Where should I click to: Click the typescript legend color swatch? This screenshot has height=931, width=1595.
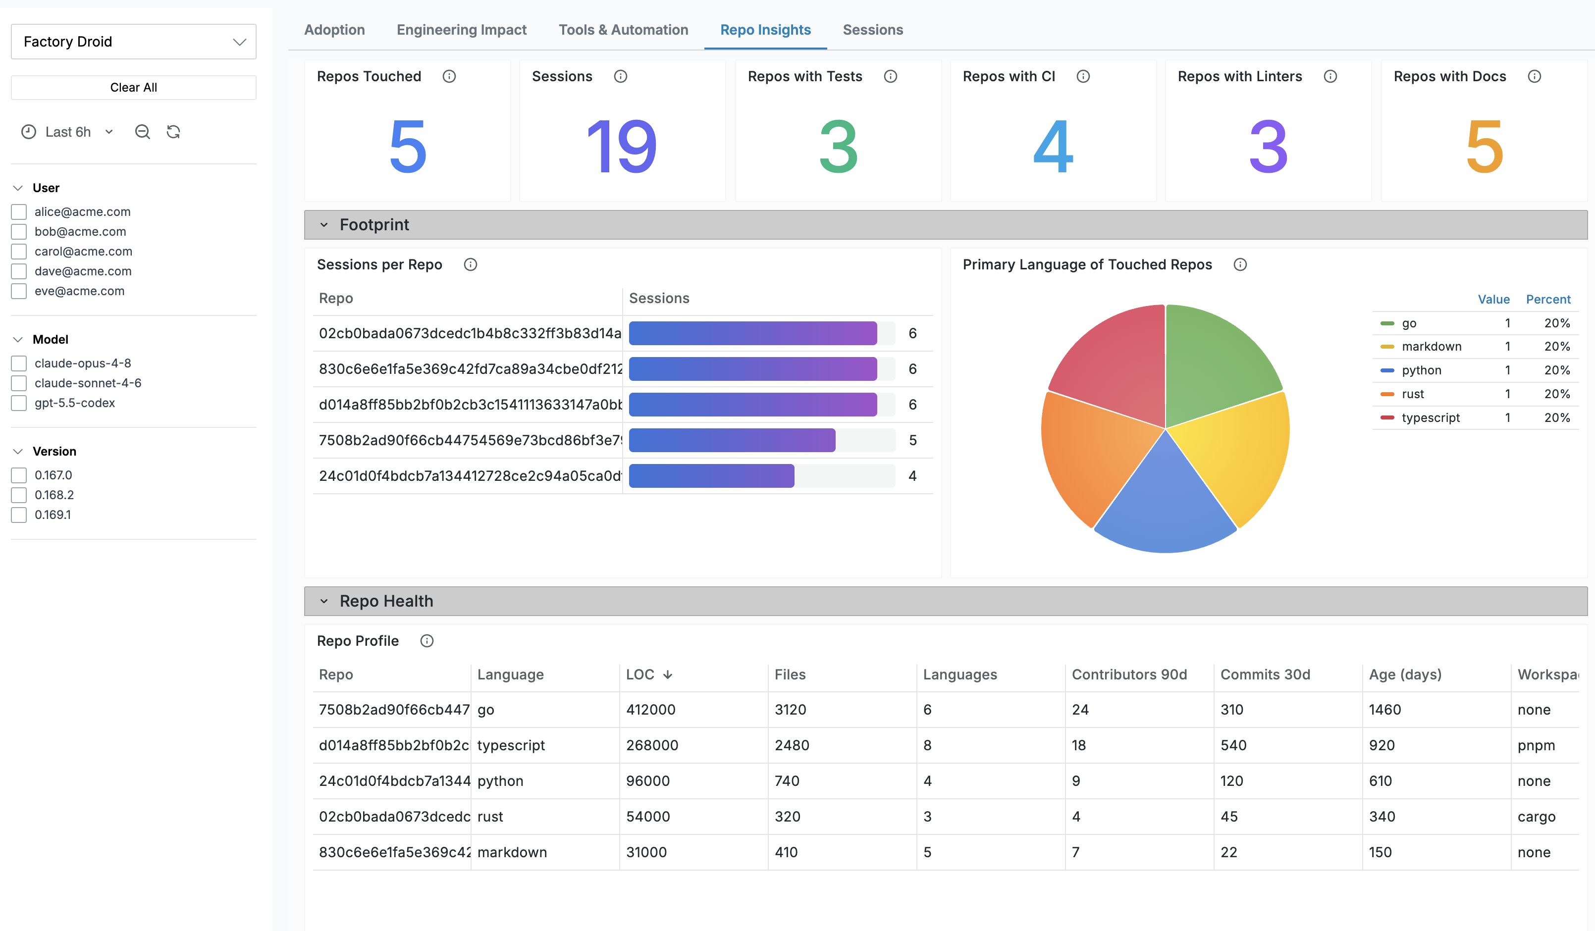pyautogui.click(x=1387, y=418)
